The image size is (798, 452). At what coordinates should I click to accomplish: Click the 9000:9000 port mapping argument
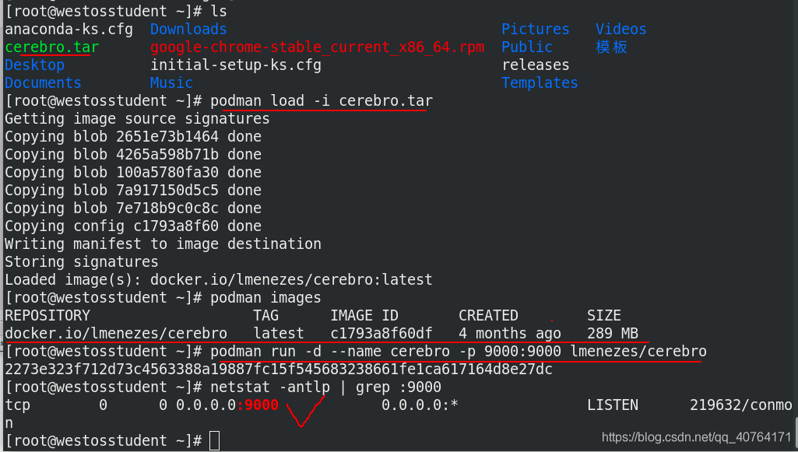pyautogui.click(x=522, y=352)
